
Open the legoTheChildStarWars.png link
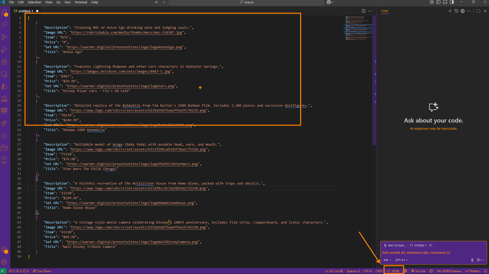coord(133,164)
